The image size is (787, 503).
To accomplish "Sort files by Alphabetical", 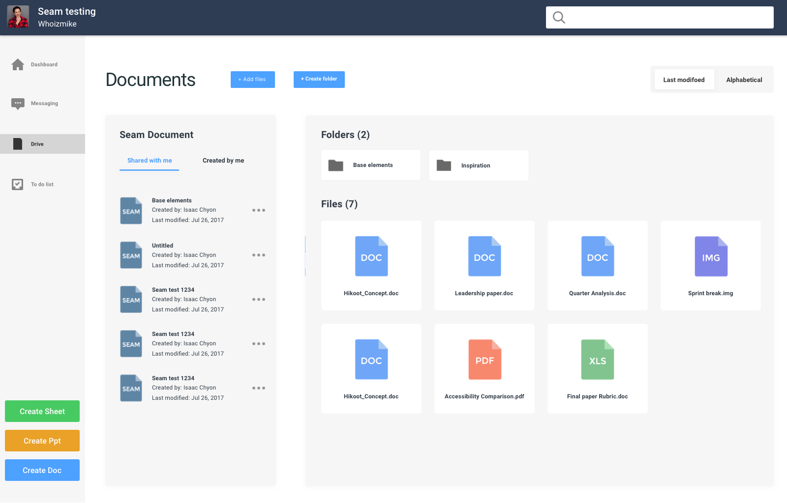I will click(x=744, y=80).
